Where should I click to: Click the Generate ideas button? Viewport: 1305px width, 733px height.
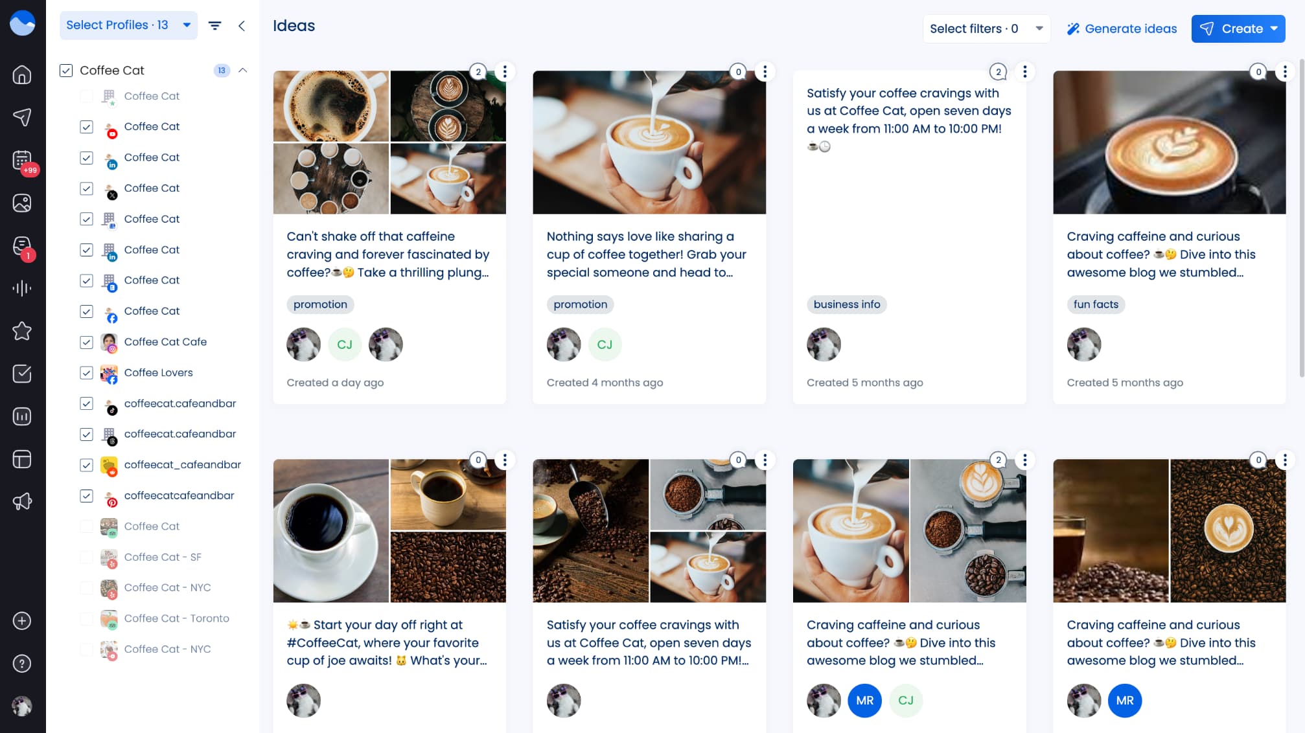(x=1122, y=28)
